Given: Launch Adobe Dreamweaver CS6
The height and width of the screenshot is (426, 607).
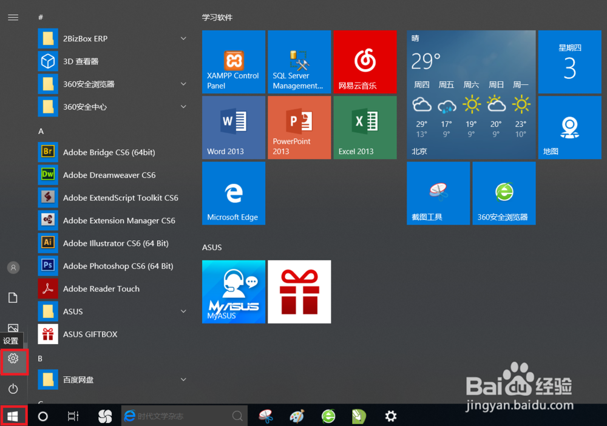Looking at the screenshot, I should coord(114,175).
